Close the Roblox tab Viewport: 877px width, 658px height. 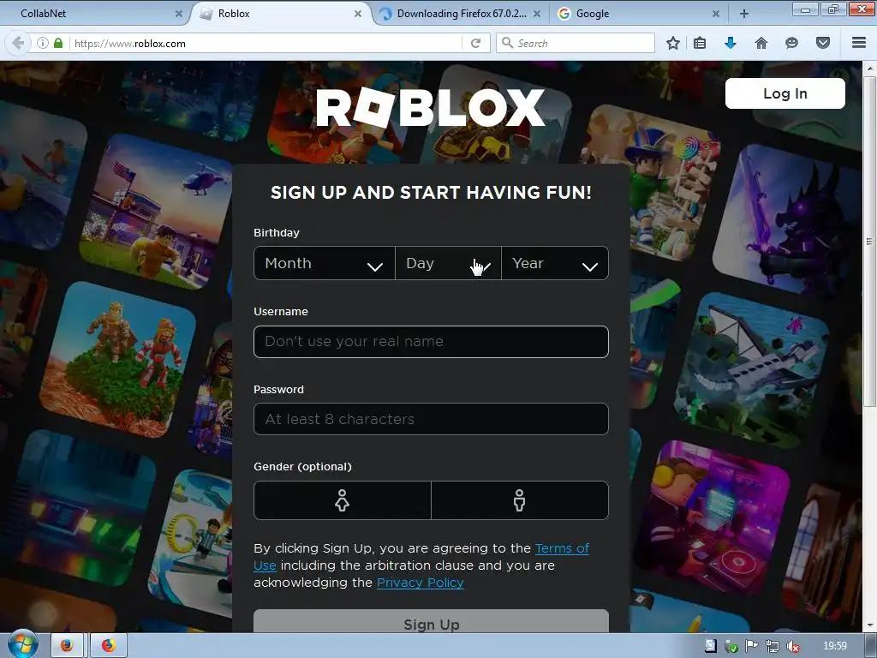[358, 14]
